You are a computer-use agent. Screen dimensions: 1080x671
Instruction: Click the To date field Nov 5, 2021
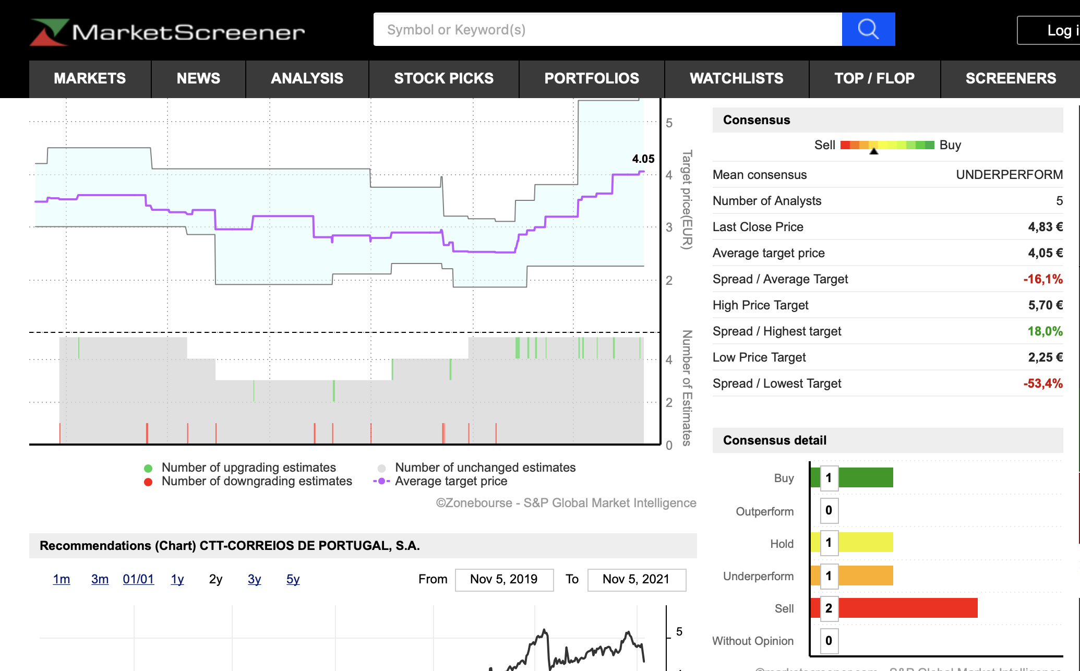pyautogui.click(x=636, y=579)
